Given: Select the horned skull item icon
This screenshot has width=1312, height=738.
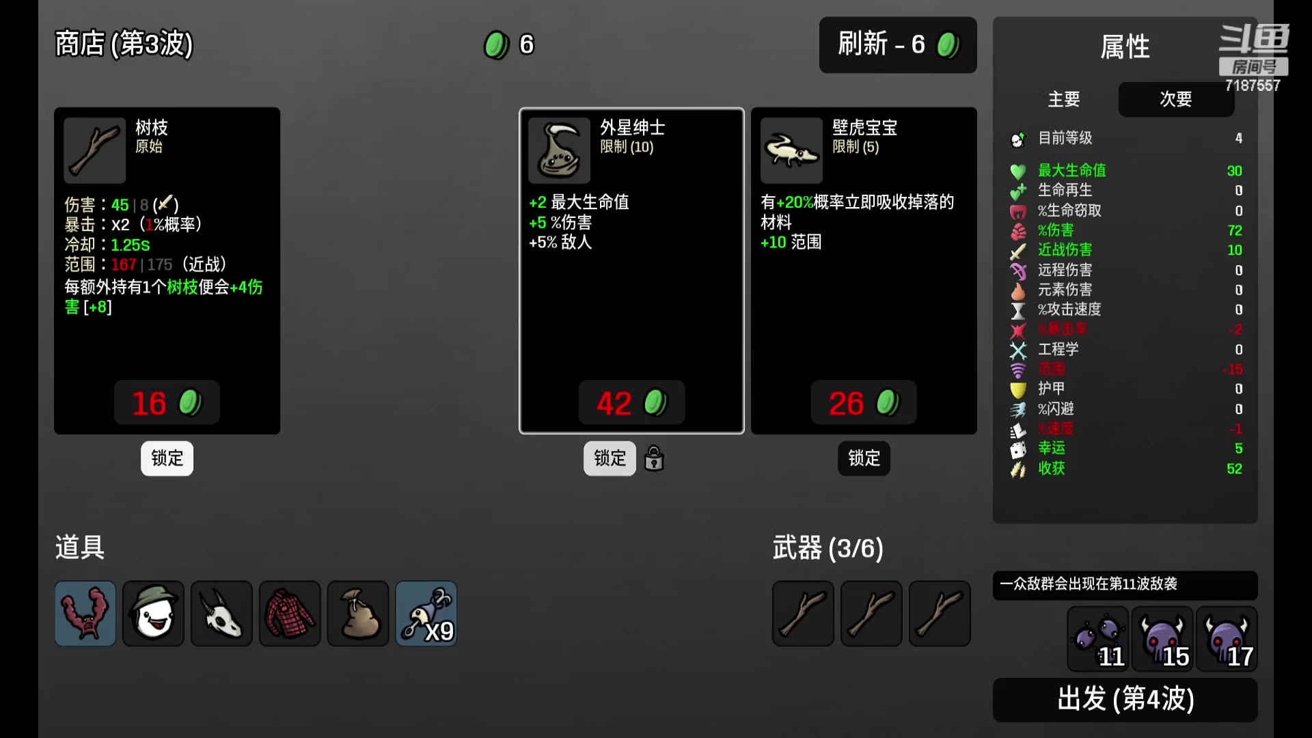Looking at the screenshot, I should point(221,613).
